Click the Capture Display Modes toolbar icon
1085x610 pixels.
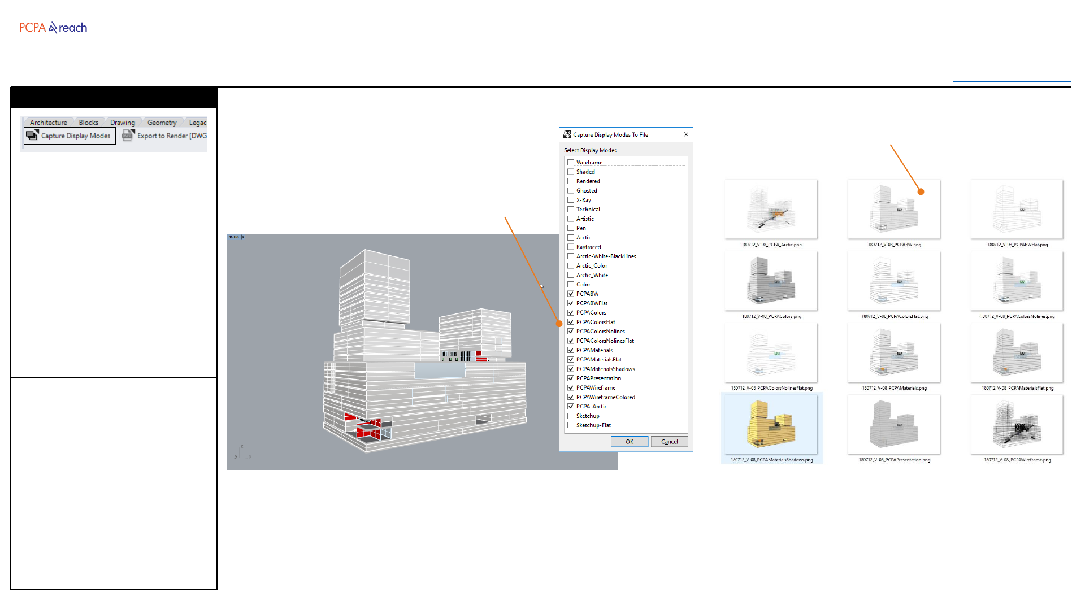point(32,136)
